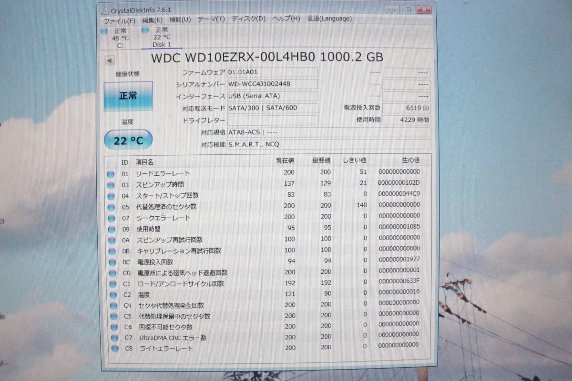This screenshot has width=572, height=381.
Task: Open the ヘルプ(H) menu
Action: [x=286, y=19]
